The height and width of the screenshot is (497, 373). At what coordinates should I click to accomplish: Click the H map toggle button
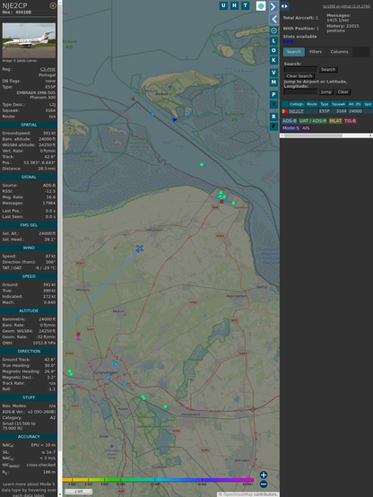click(x=234, y=5)
